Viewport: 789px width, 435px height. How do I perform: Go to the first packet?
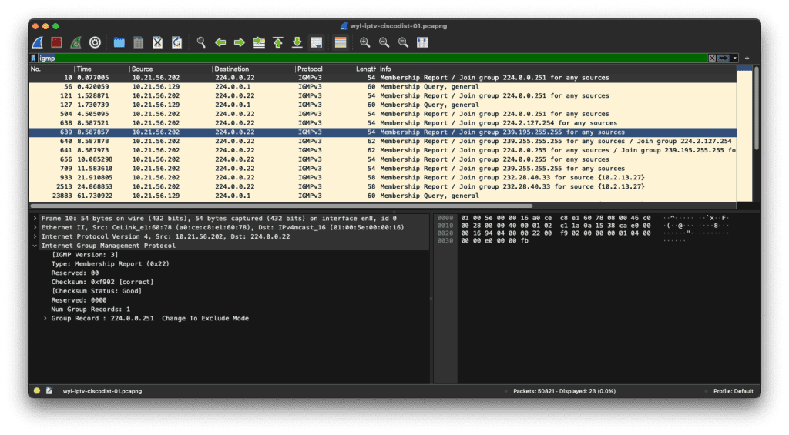pyautogui.click(x=278, y=42)
